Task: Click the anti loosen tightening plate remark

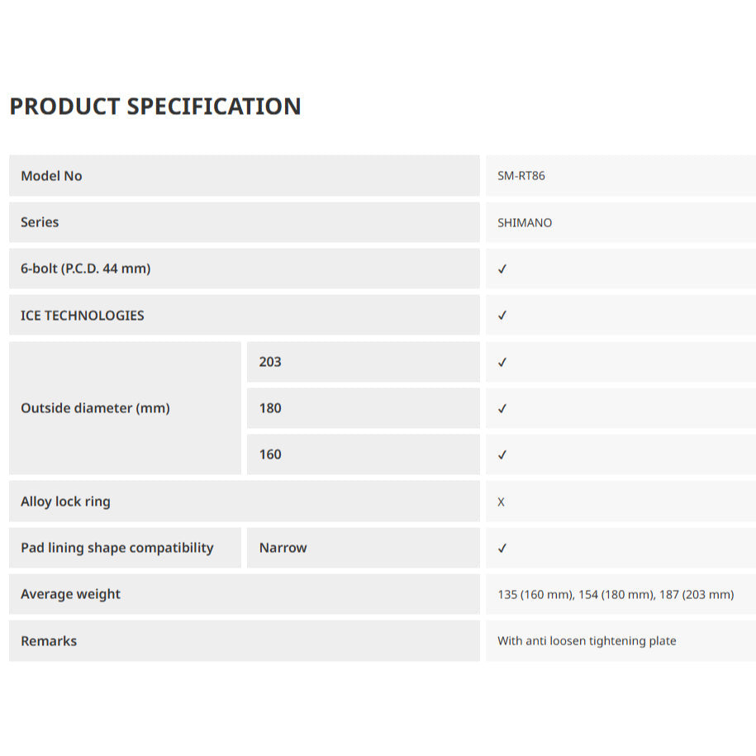Action: point(587,641)
